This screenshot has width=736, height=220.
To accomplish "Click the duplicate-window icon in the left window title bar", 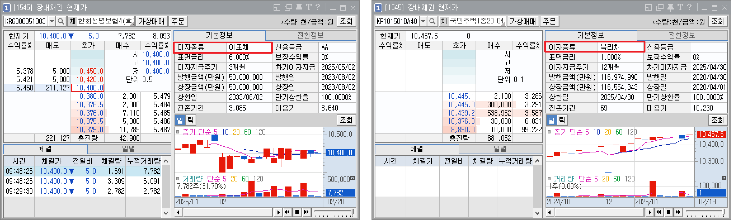I will click(x=289, y=8).
